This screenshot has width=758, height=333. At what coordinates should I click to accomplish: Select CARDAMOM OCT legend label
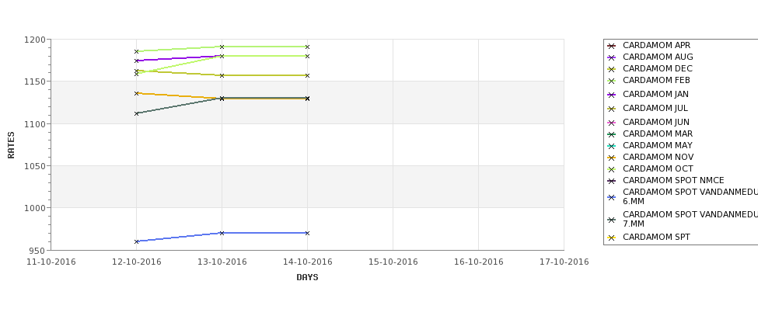click(x=658, y=169)
